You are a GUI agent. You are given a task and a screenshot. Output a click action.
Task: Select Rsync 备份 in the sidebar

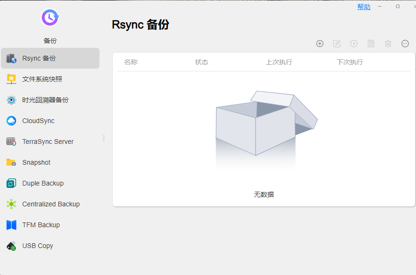50,58
